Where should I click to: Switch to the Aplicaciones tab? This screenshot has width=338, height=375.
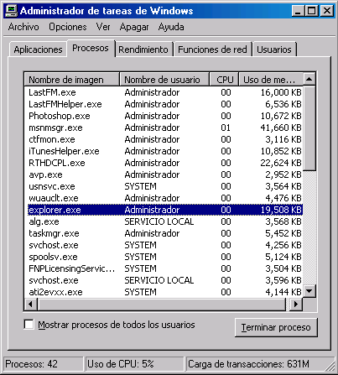pyautogui.click(x=38, y=49)
